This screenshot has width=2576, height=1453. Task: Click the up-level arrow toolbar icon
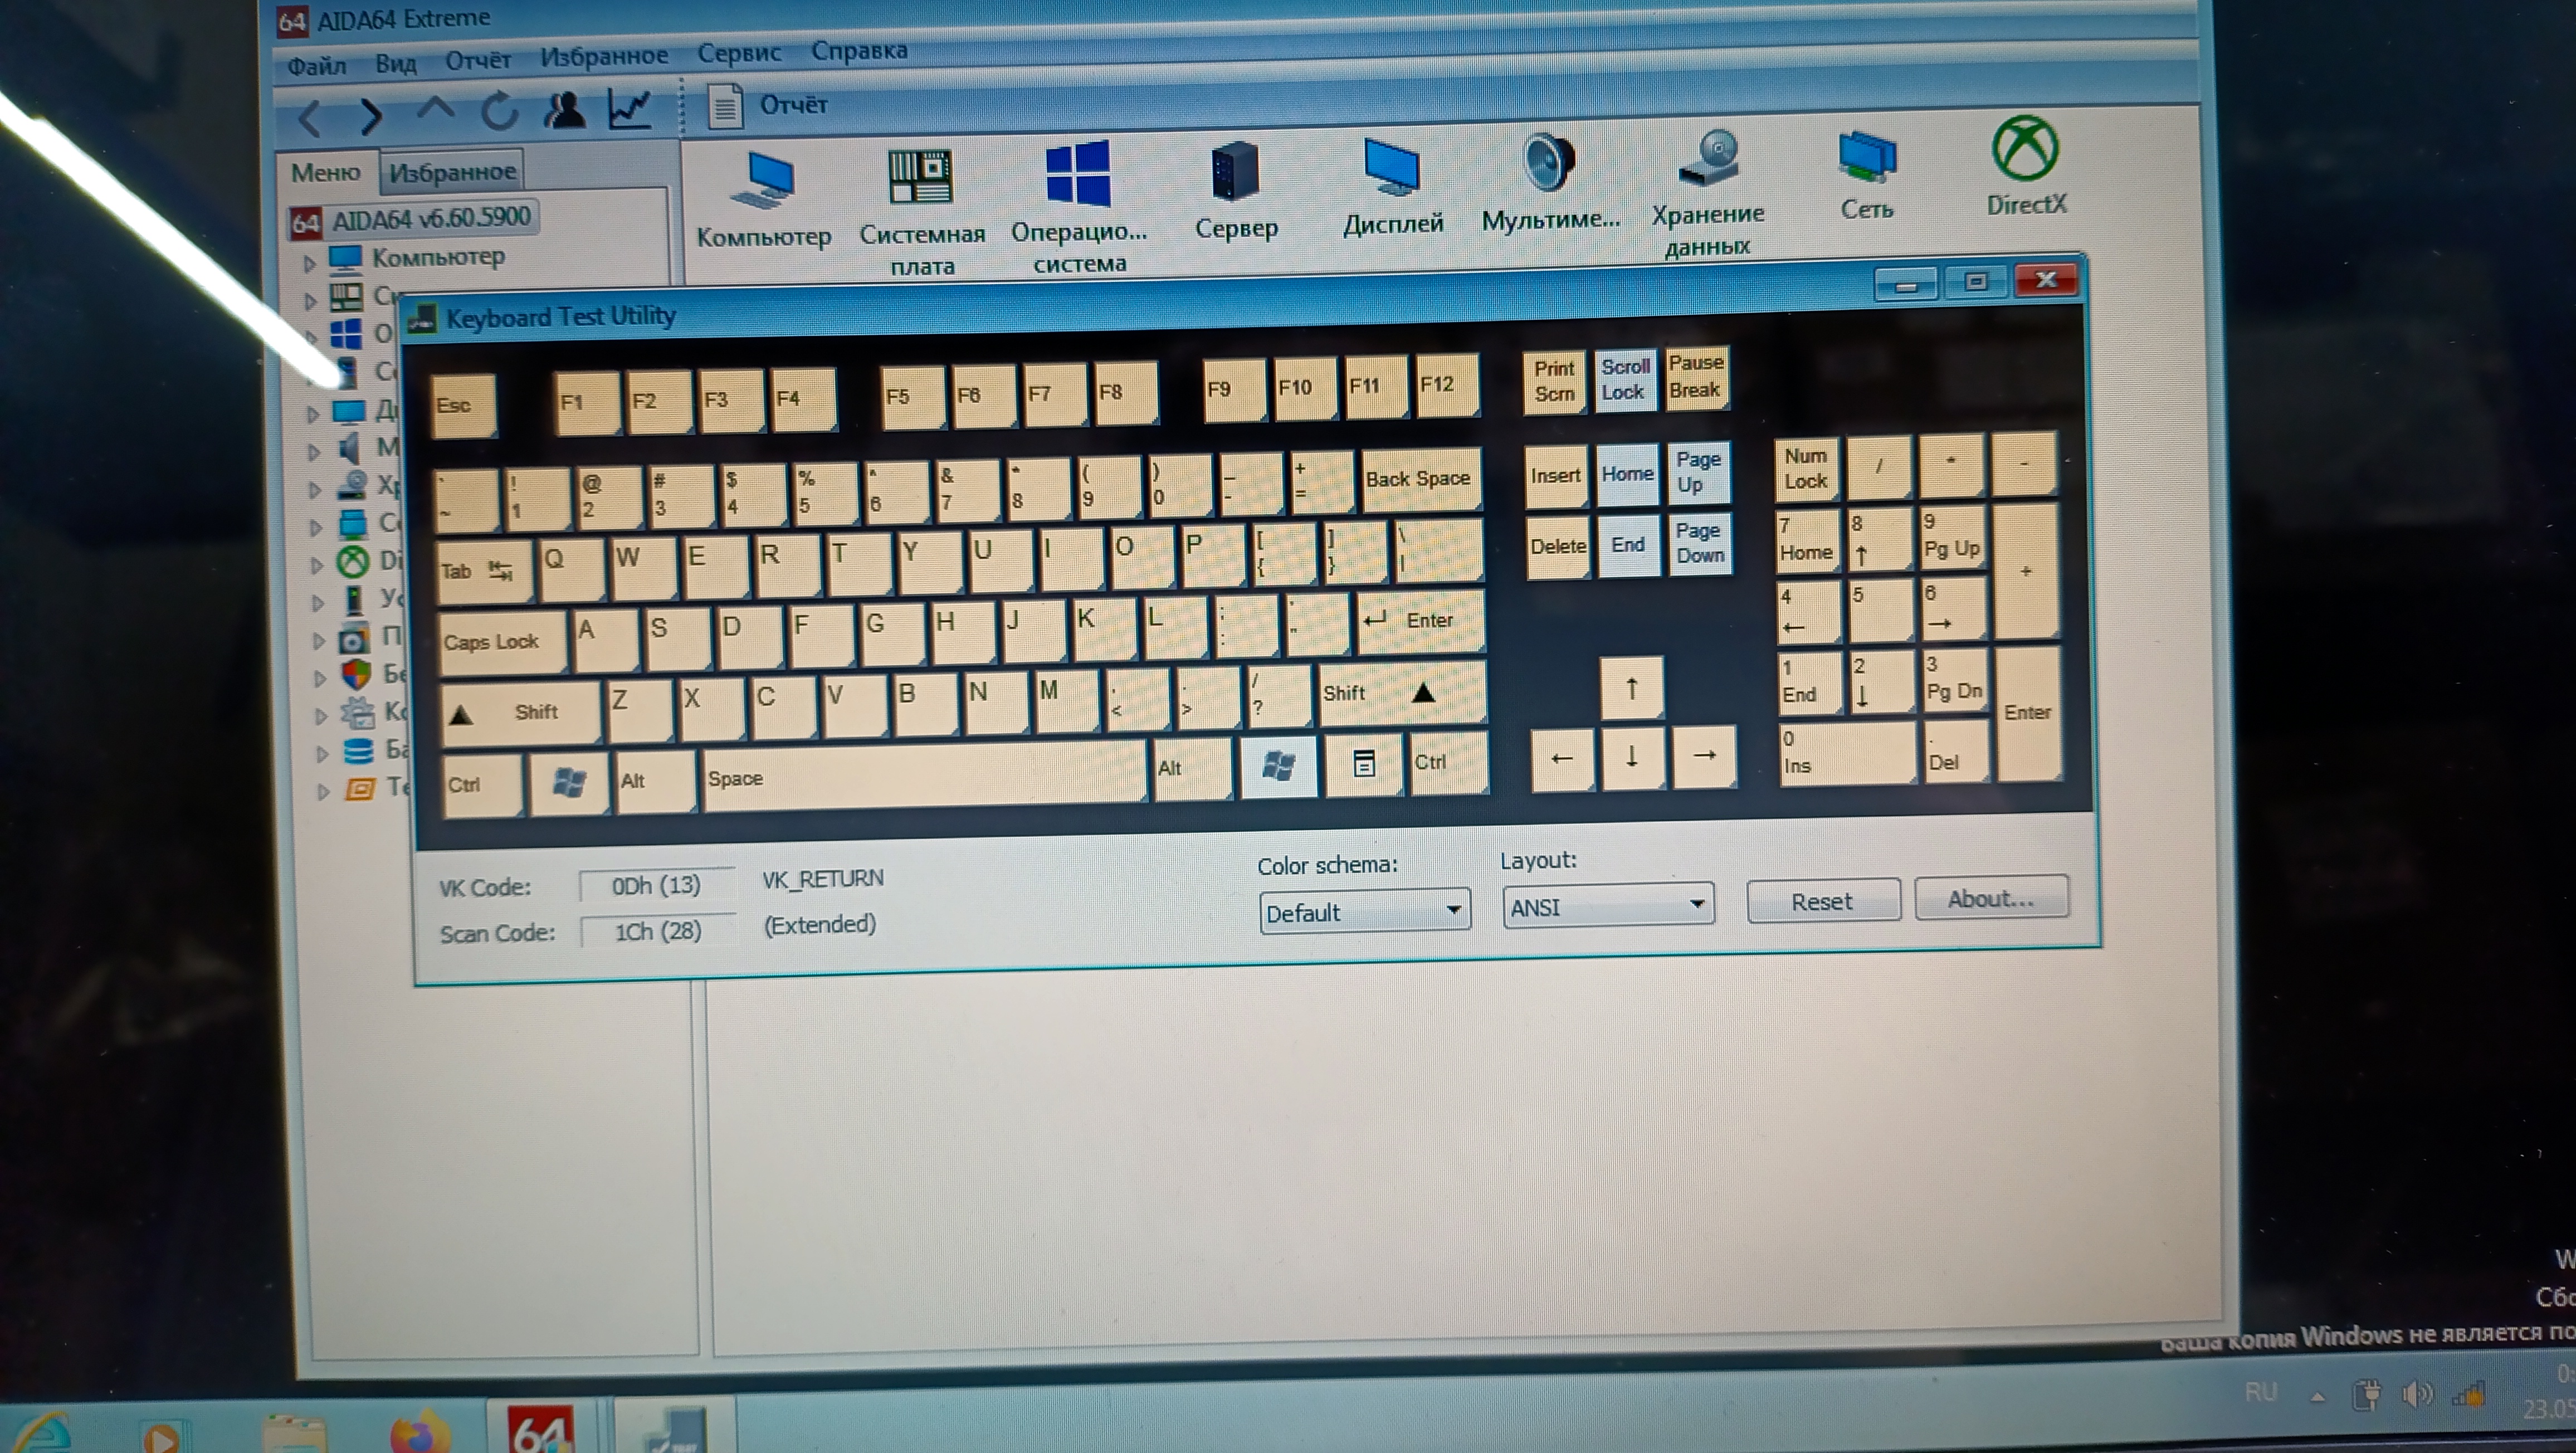(435, 109)
